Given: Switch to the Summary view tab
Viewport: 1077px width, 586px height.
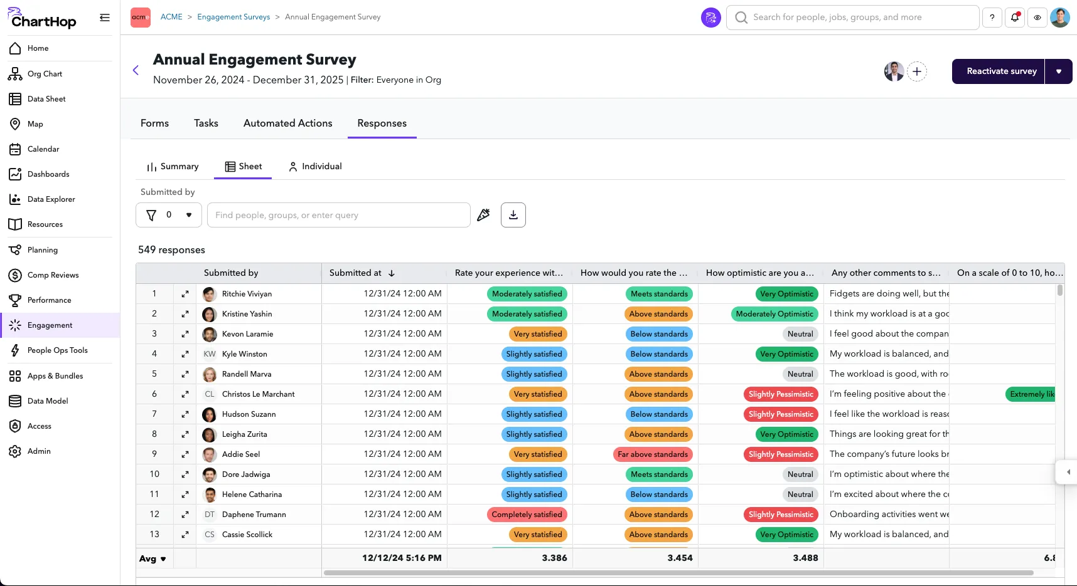Looking at the screenshot, I should click(x=173, y=167).
